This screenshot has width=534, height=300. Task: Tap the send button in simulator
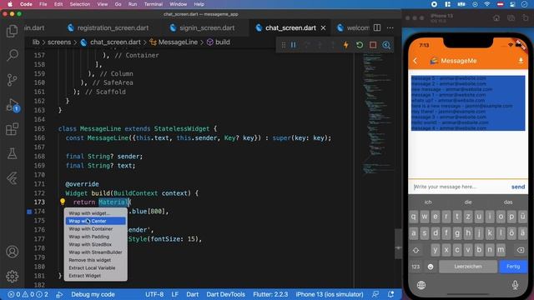pyautogui.click(x=518, y=187)
